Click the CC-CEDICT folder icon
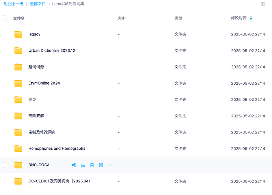 pos(18,181)
